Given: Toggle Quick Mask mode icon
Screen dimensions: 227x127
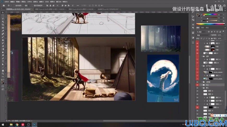Looking at the screenshot, I should (x=3, y=86).
